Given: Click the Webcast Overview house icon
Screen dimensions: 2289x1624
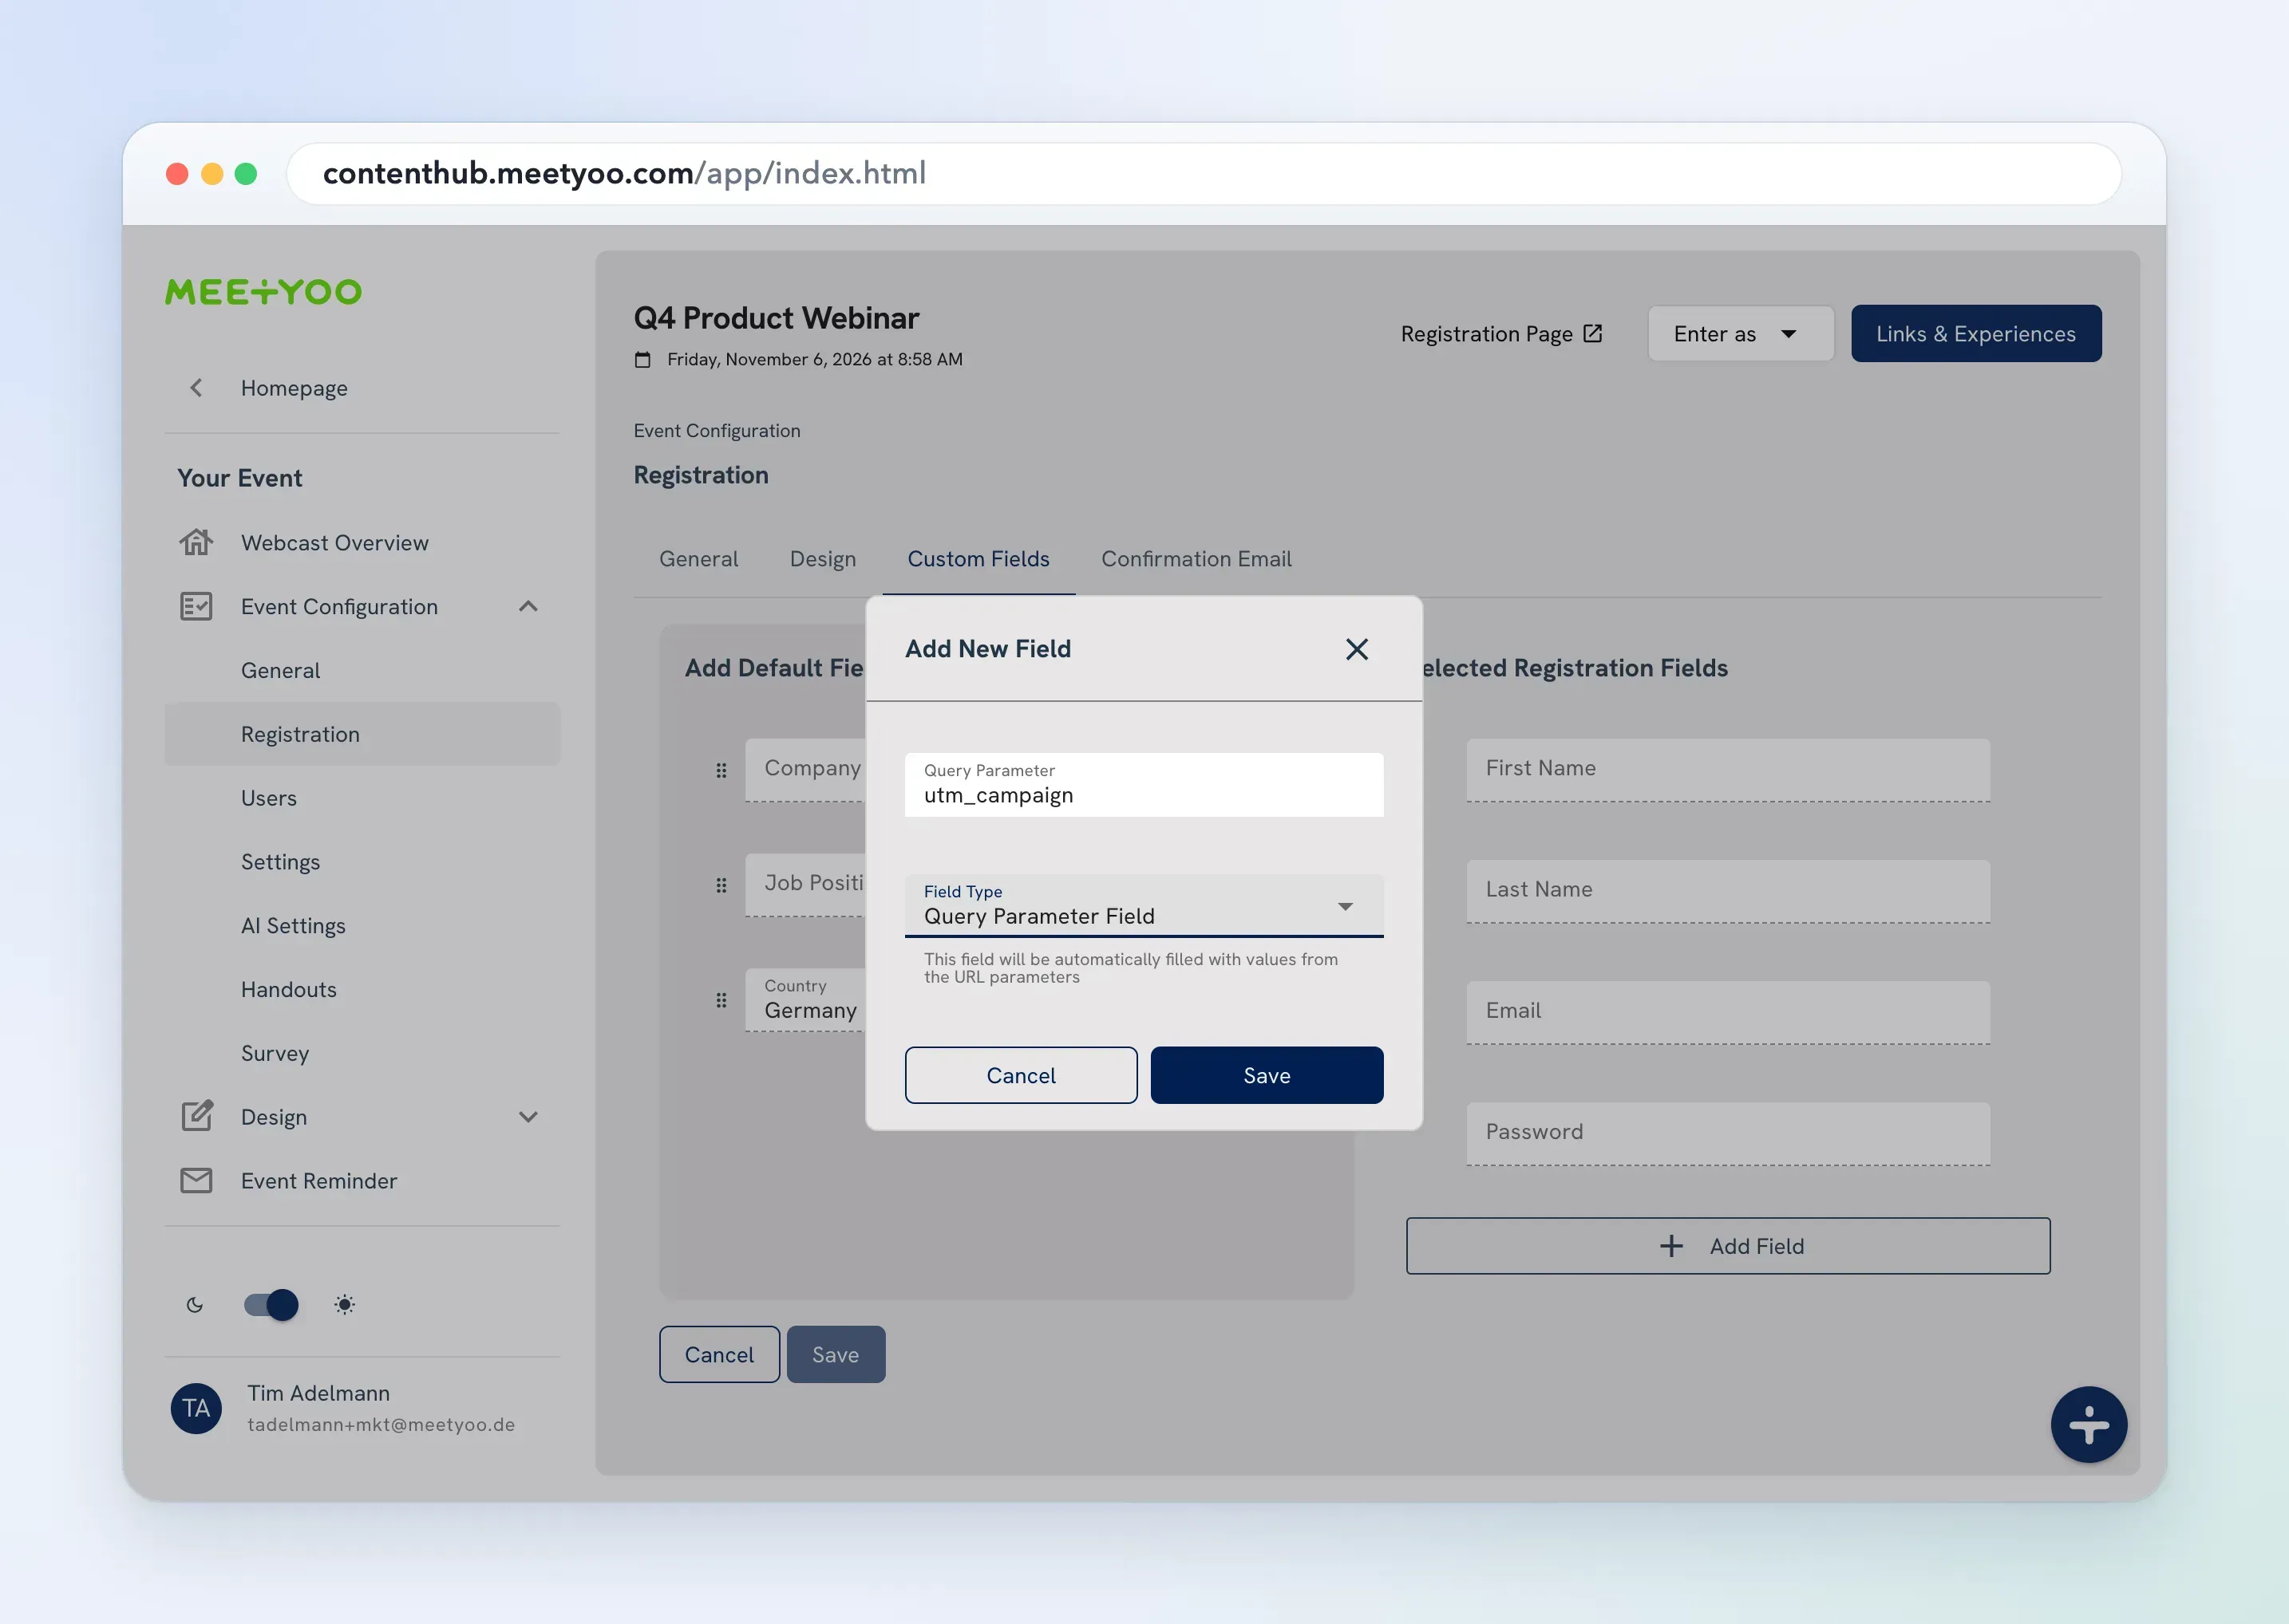Looking at the screenshot, I should [196, 542].
